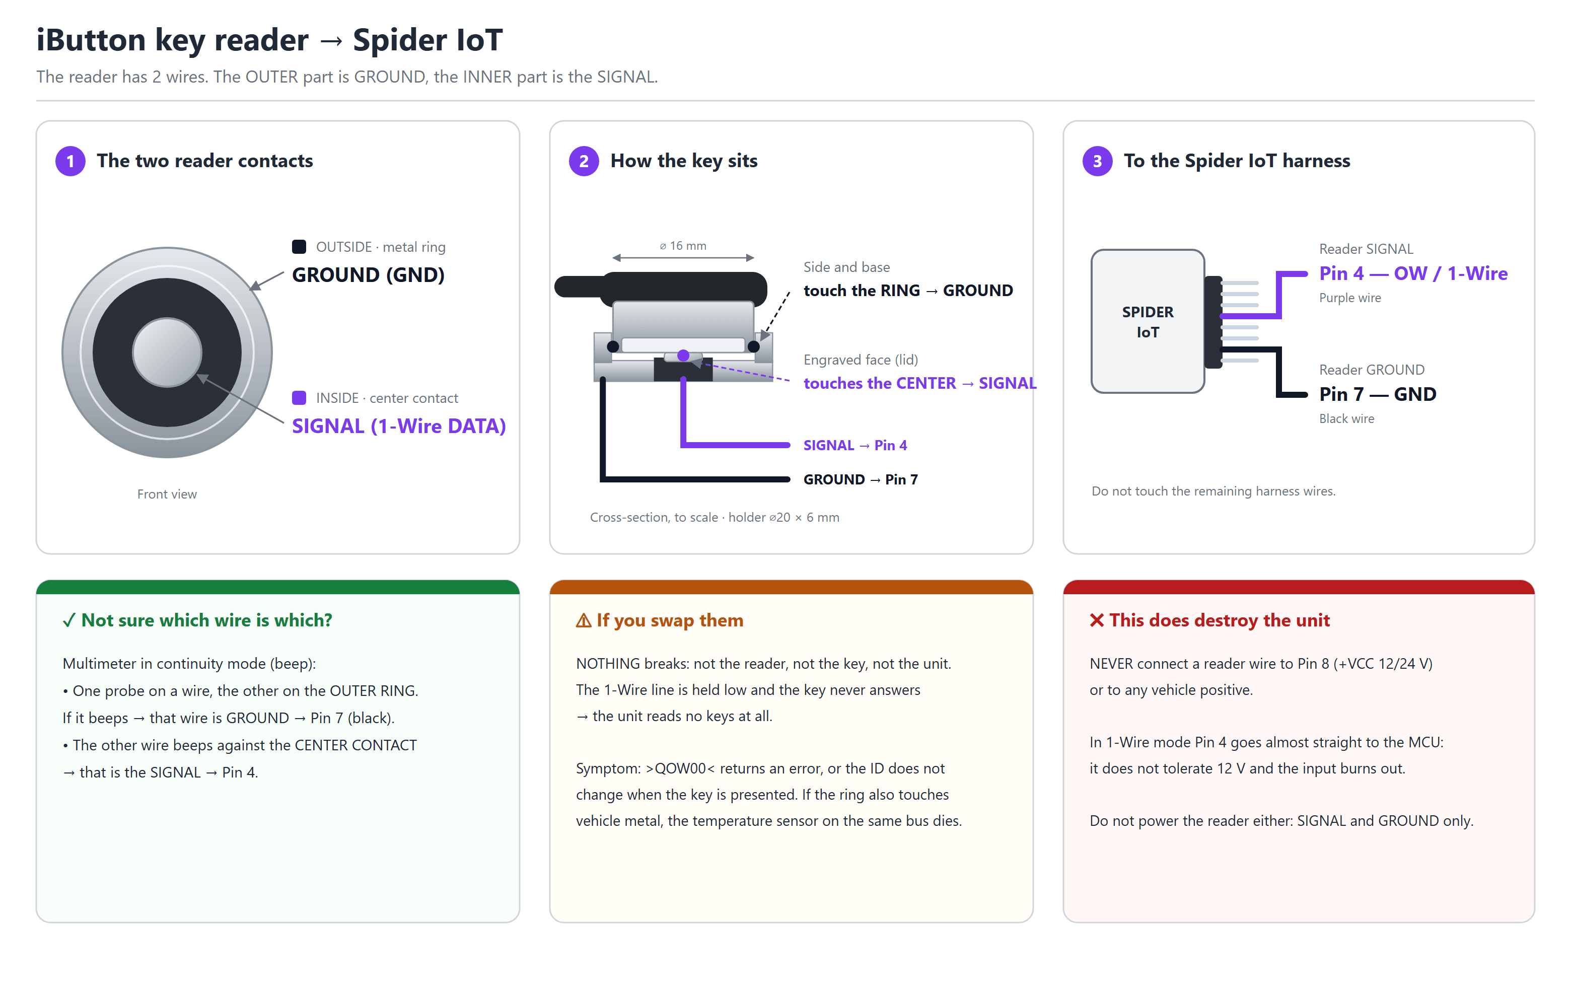
Task: Click "touches the CENTER → SIGNAL" text
Action: (x=920, y=384)
